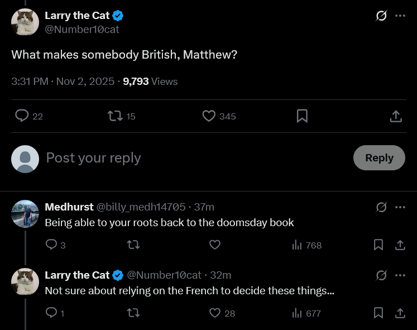
Task: Open Larry the Cat's profile picture at top
Action: [x=25, y=22]
